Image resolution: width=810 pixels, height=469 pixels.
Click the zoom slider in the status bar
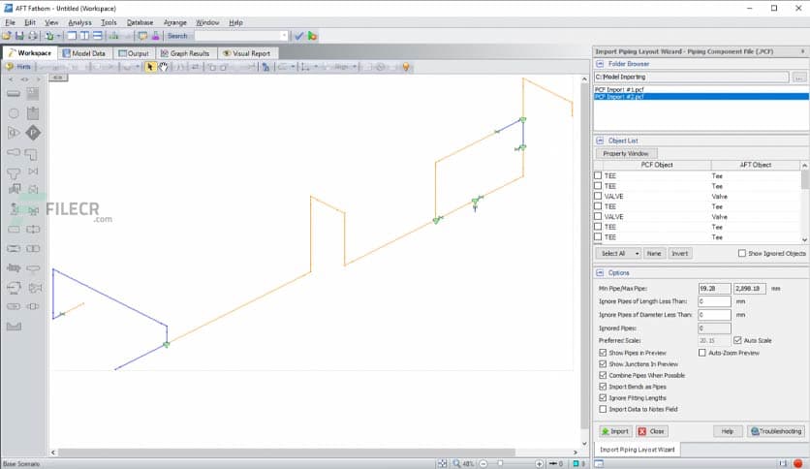(500, 463)
